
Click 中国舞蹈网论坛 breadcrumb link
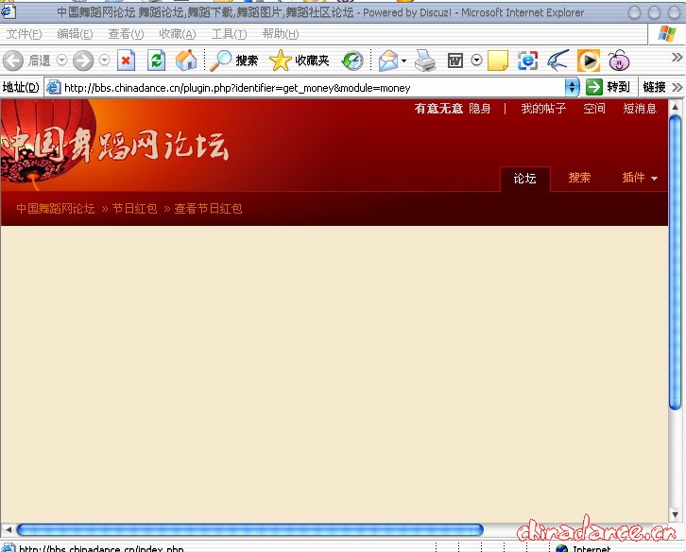(x=56, y=208)
